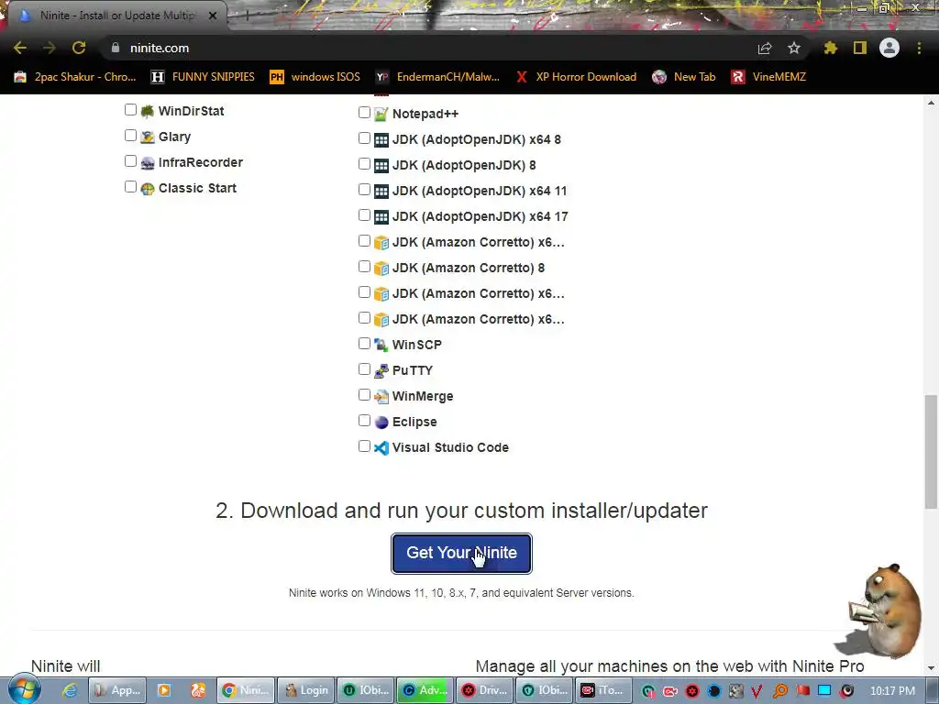Open the Chrome side panel icon
This screenshot has height=704, width=939.
(x=860, y=48)
